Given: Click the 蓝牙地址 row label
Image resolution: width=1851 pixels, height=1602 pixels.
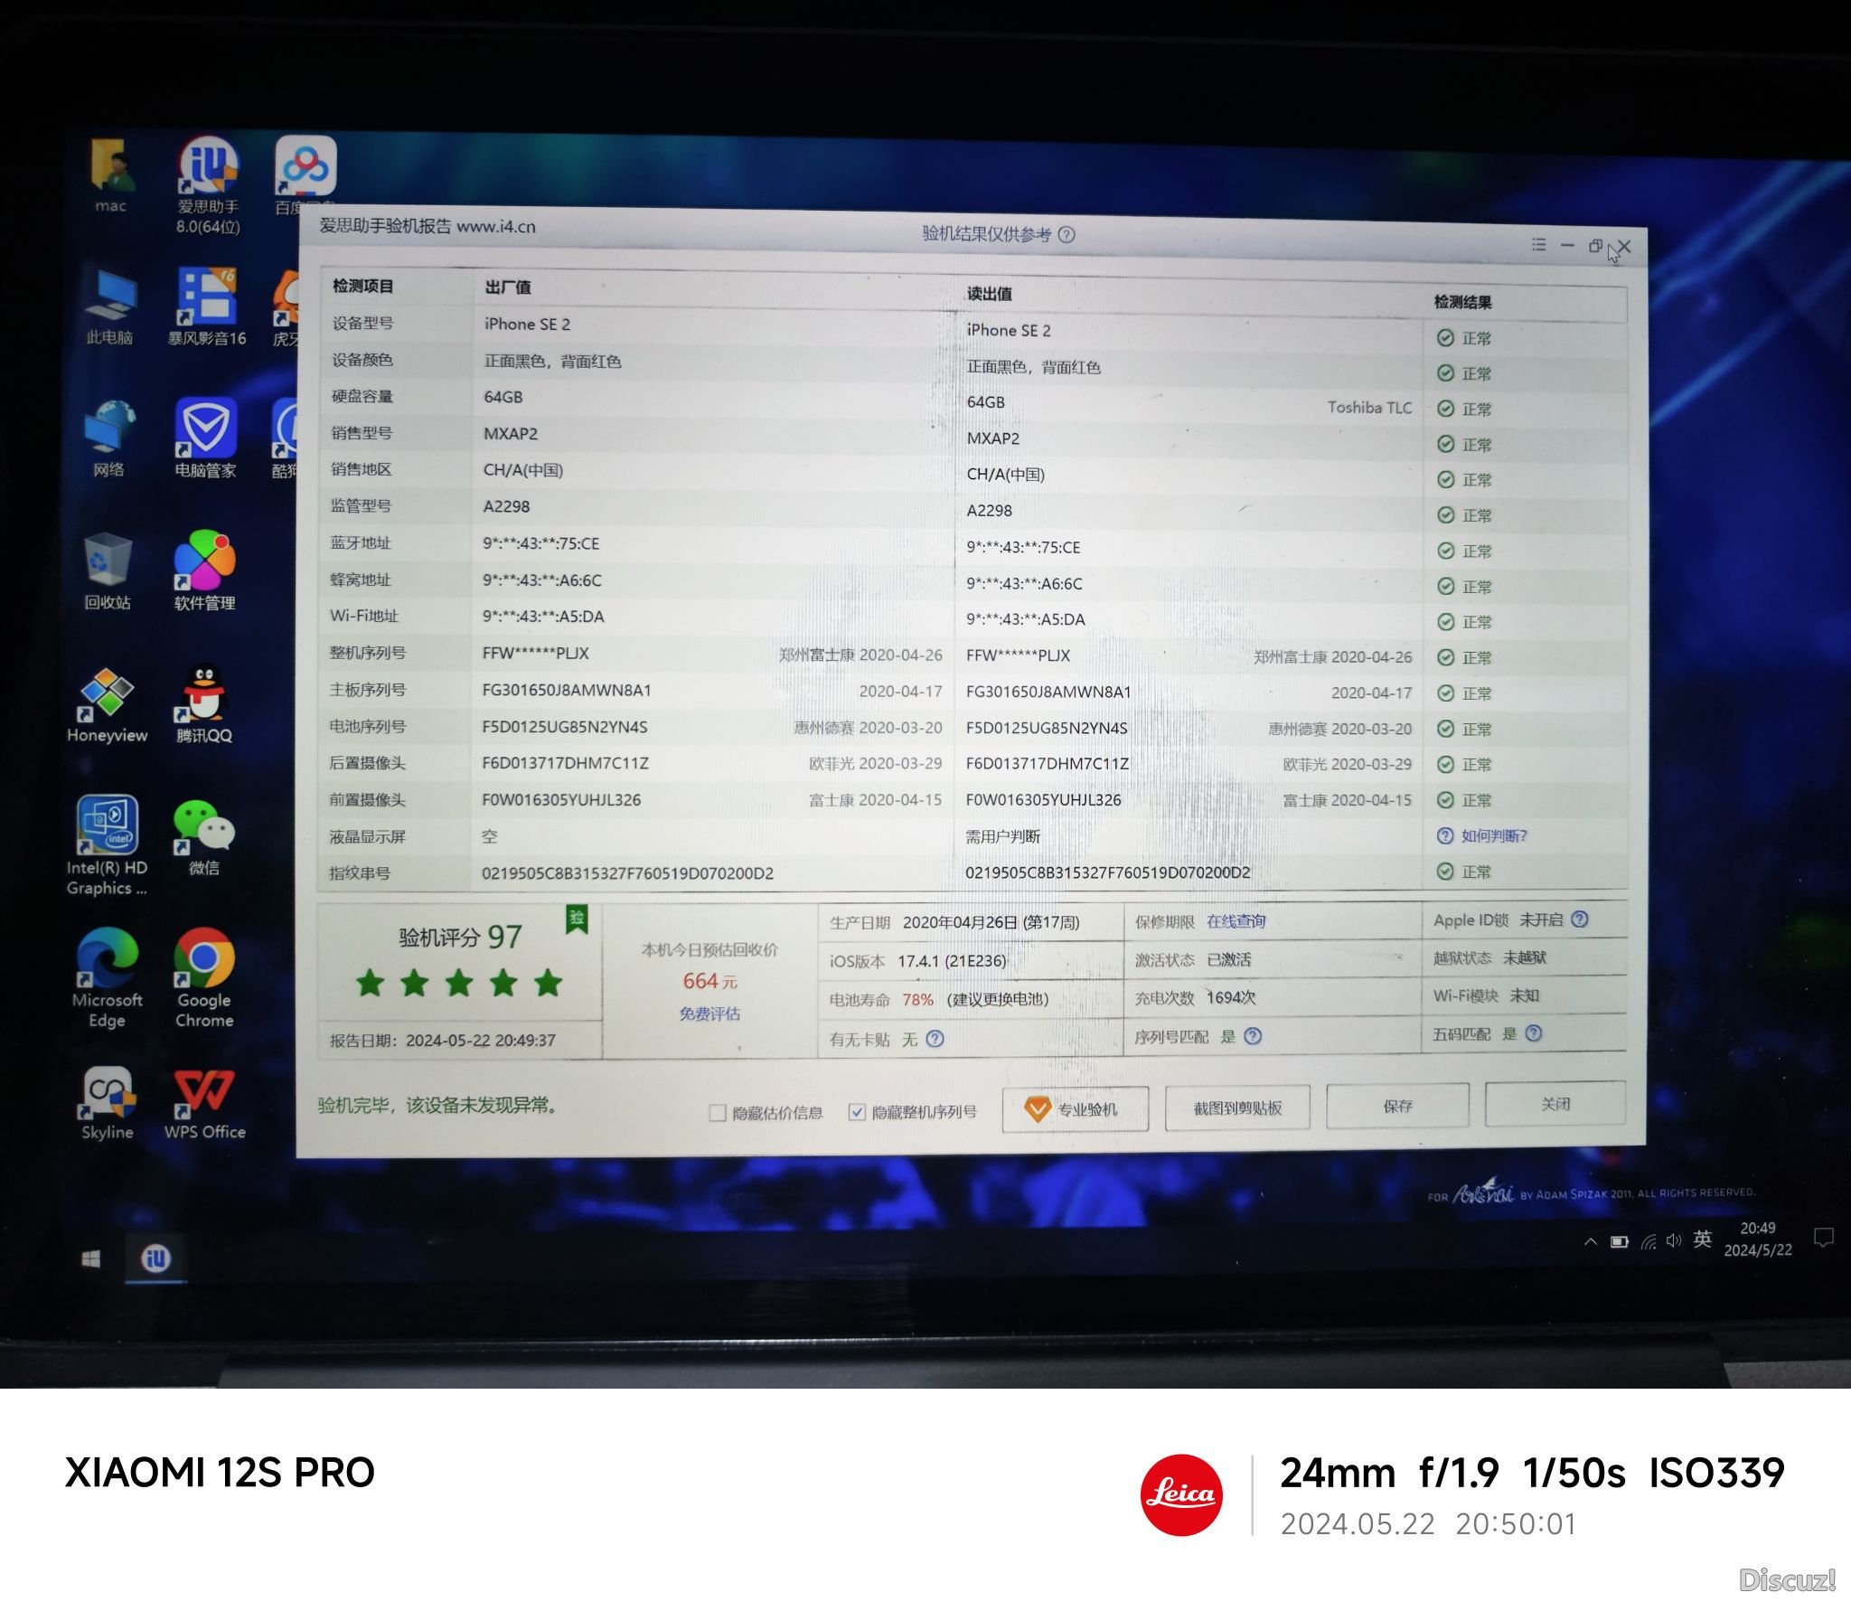Looking at the screenshot, I should pos(361,543).
